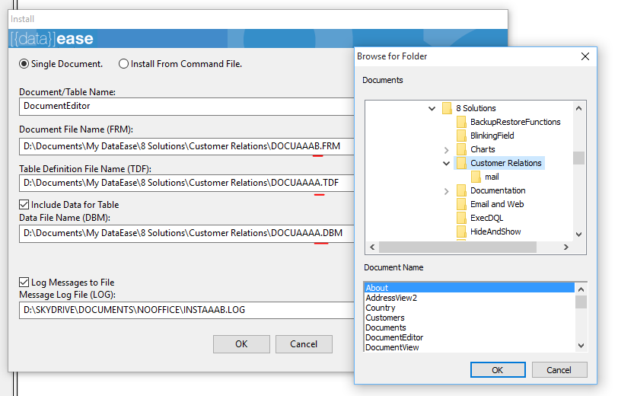618x396 pixels.
Task: Click the Customer Relations folder icon
Action: (x=461, y=163)
